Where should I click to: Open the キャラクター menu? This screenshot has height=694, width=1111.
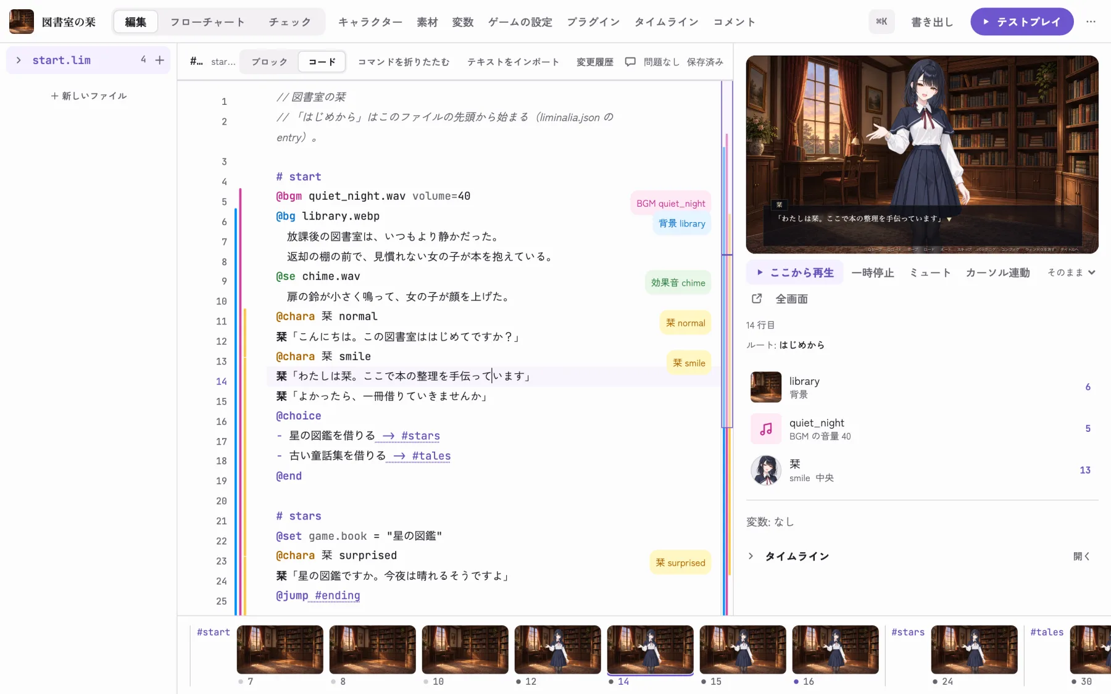(x=370, y=22)
